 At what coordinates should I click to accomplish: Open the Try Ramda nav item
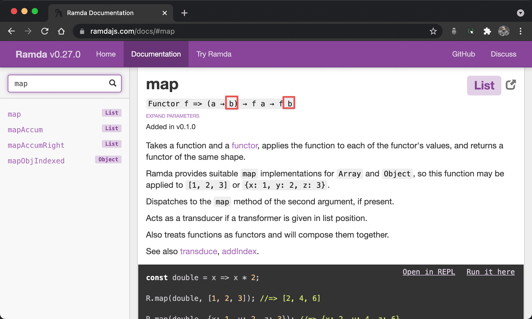pyautogui.click(x=214, y=54)
